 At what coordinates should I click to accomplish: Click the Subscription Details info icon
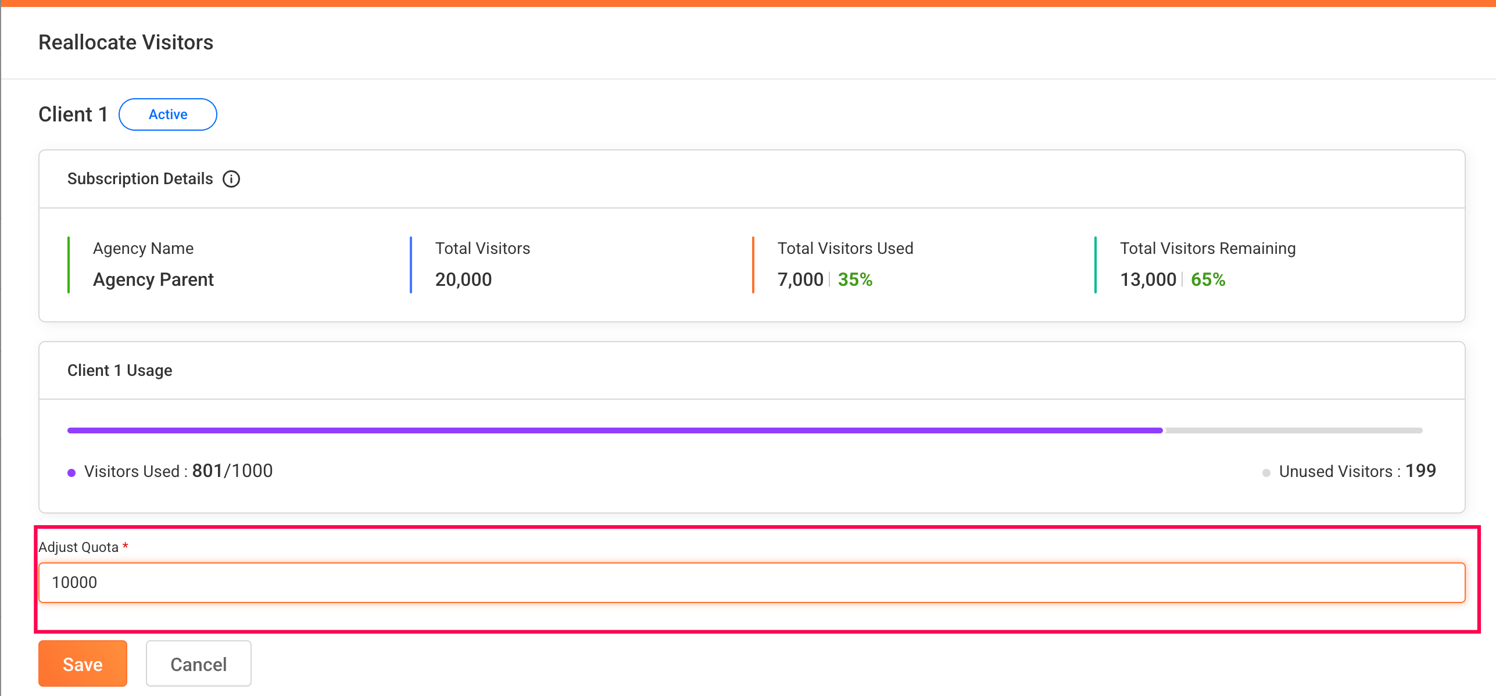231,179
